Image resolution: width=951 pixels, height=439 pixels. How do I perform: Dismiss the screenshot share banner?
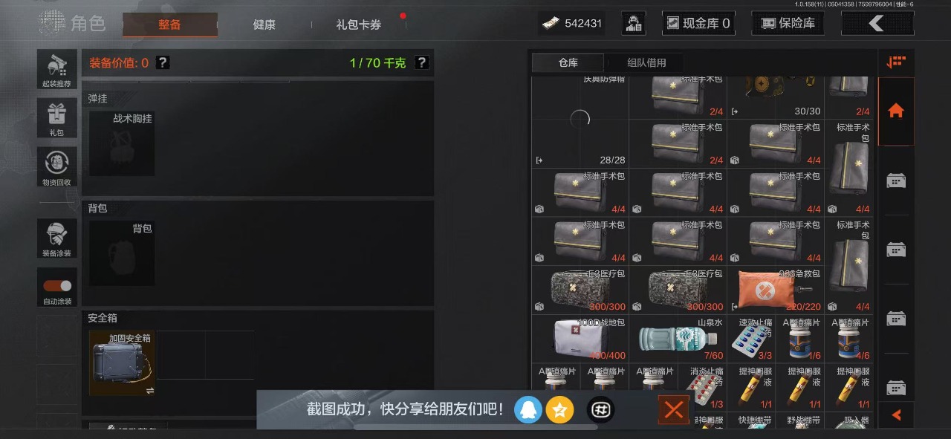674,409
